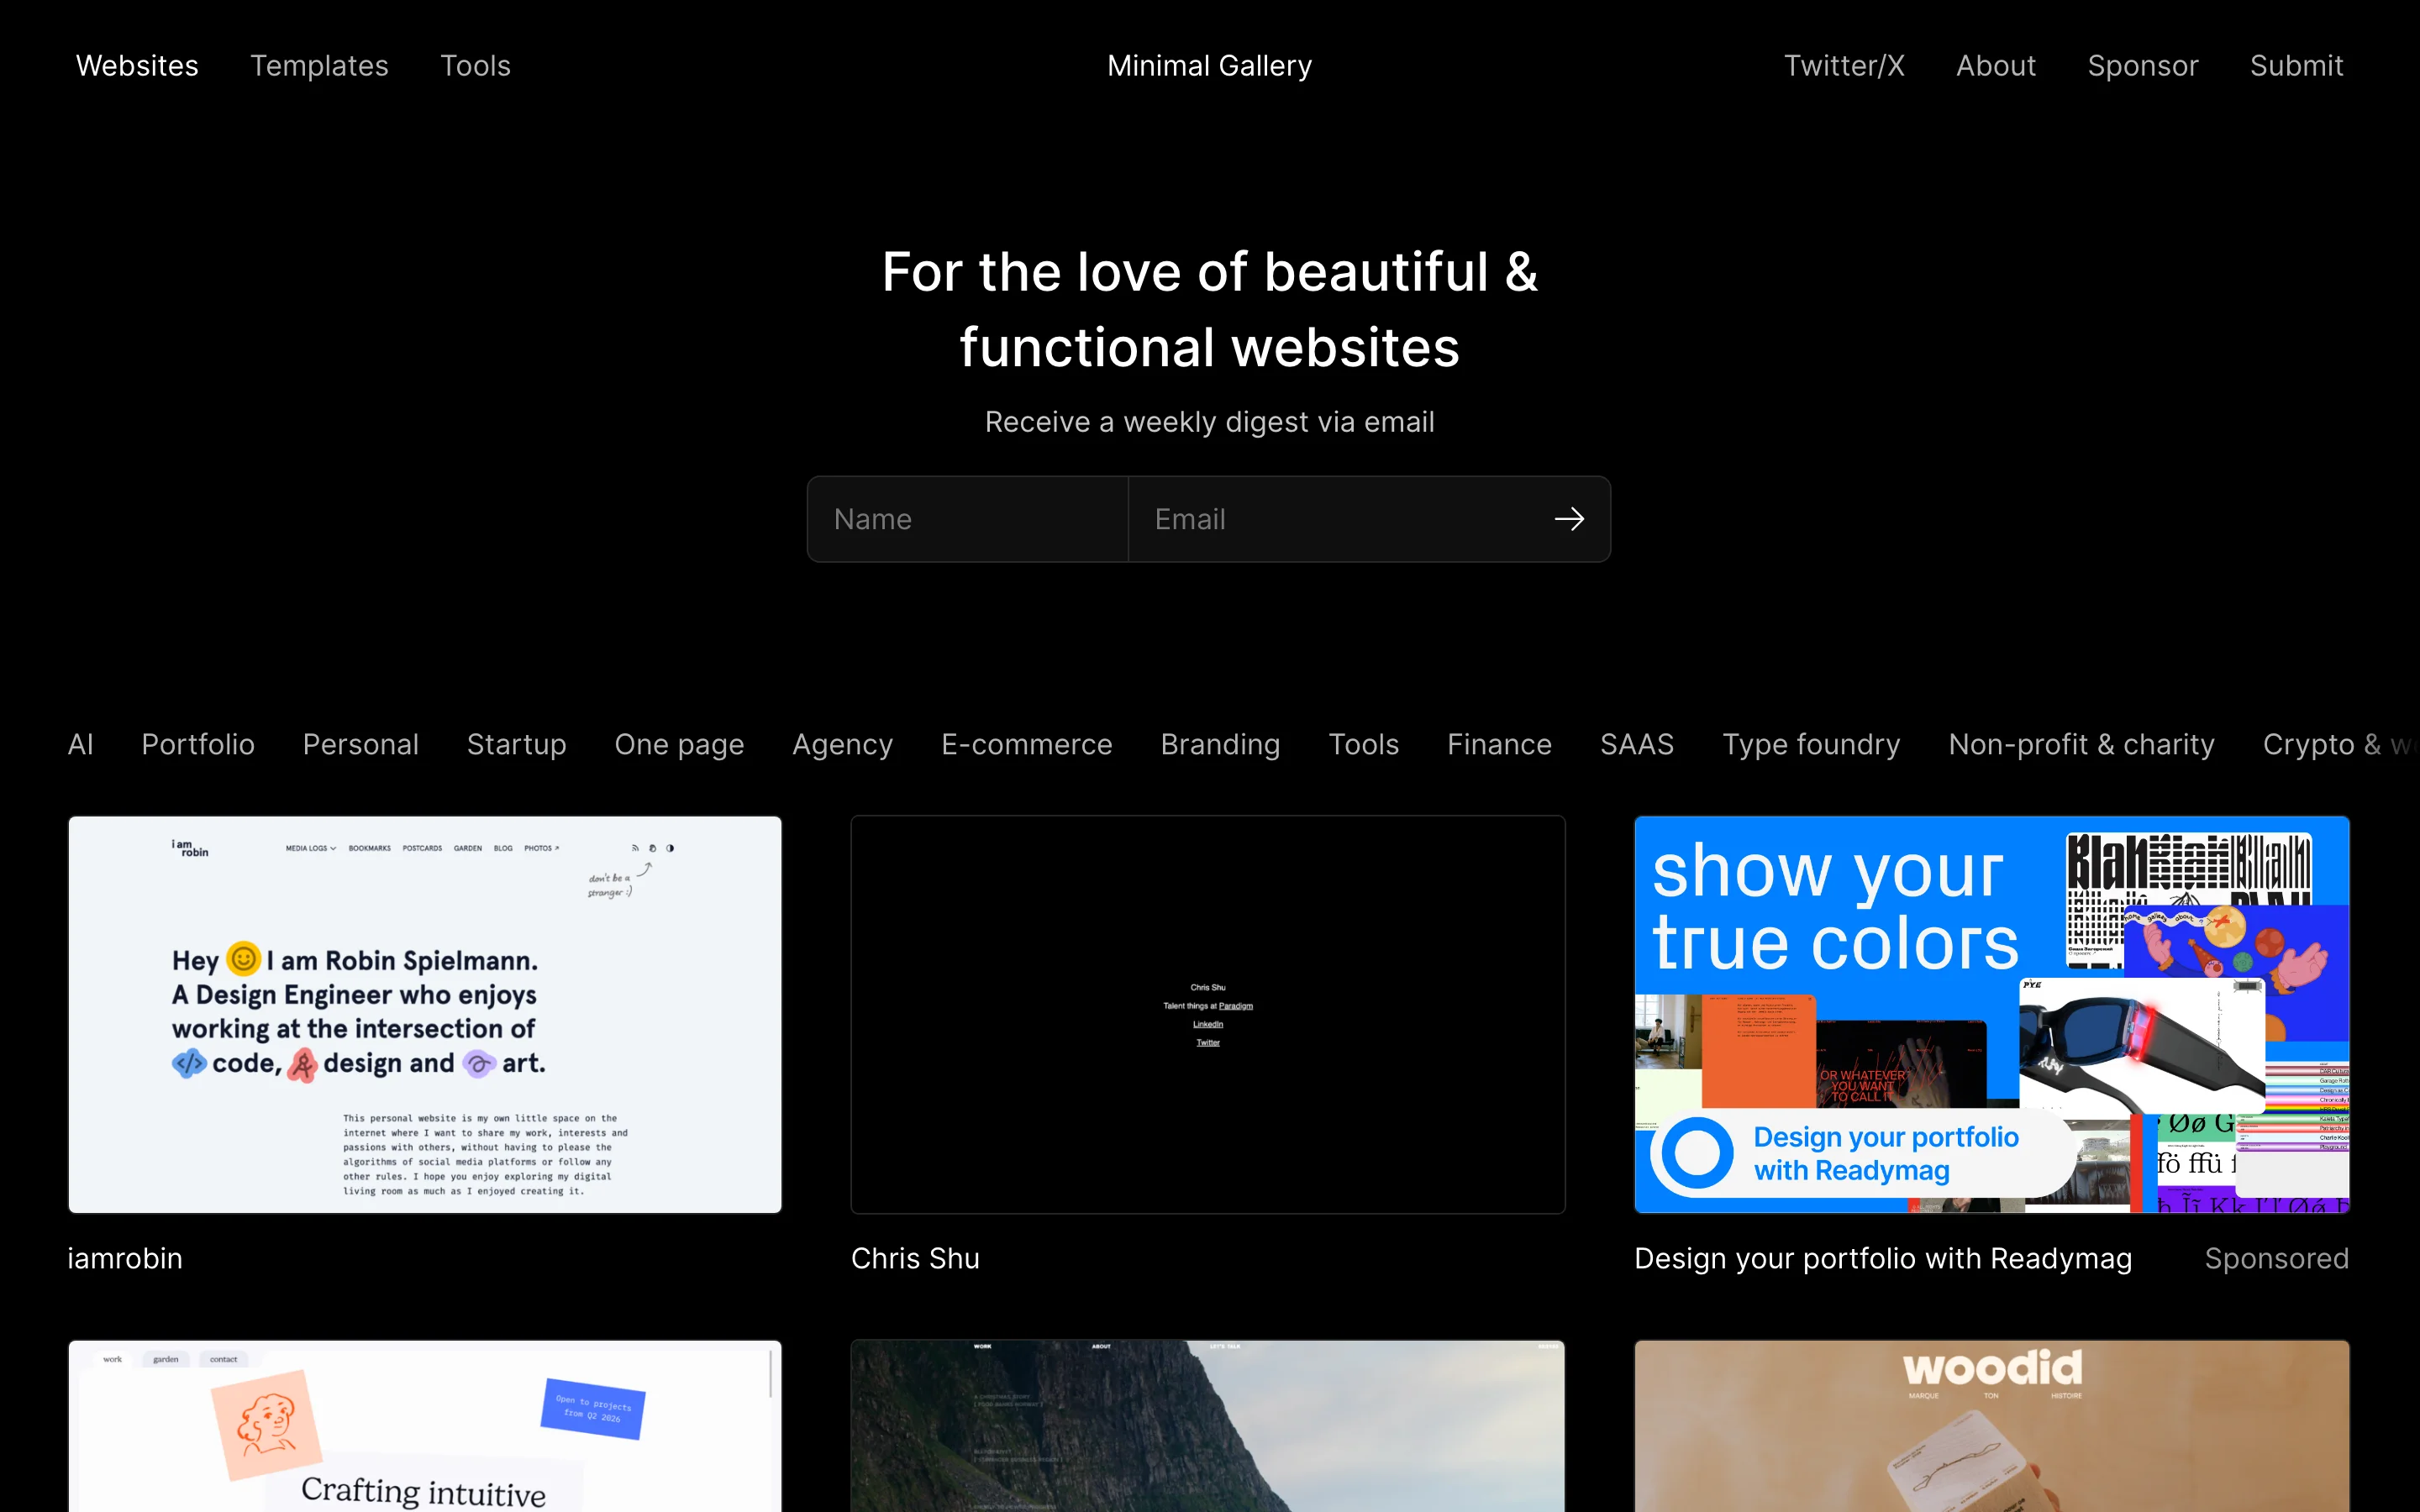Submit the newsletter form via arrow icon
Viewport: 2420px width, 1512px height.
click(1568, 519)
